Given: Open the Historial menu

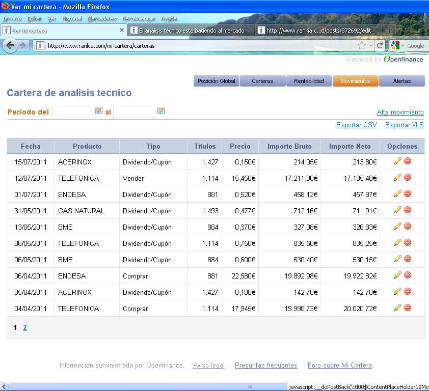Looking at the screenshot, I should coord(71,19).
